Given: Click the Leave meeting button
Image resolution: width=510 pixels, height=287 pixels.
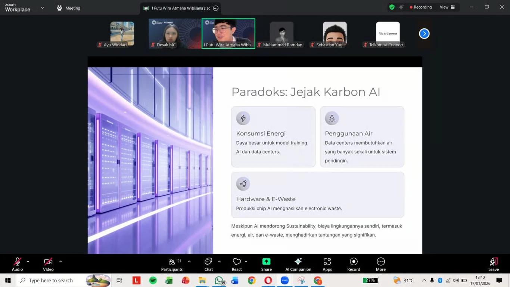Looking at the screenshot, I should pyautogui.click(x=493, y=264).
